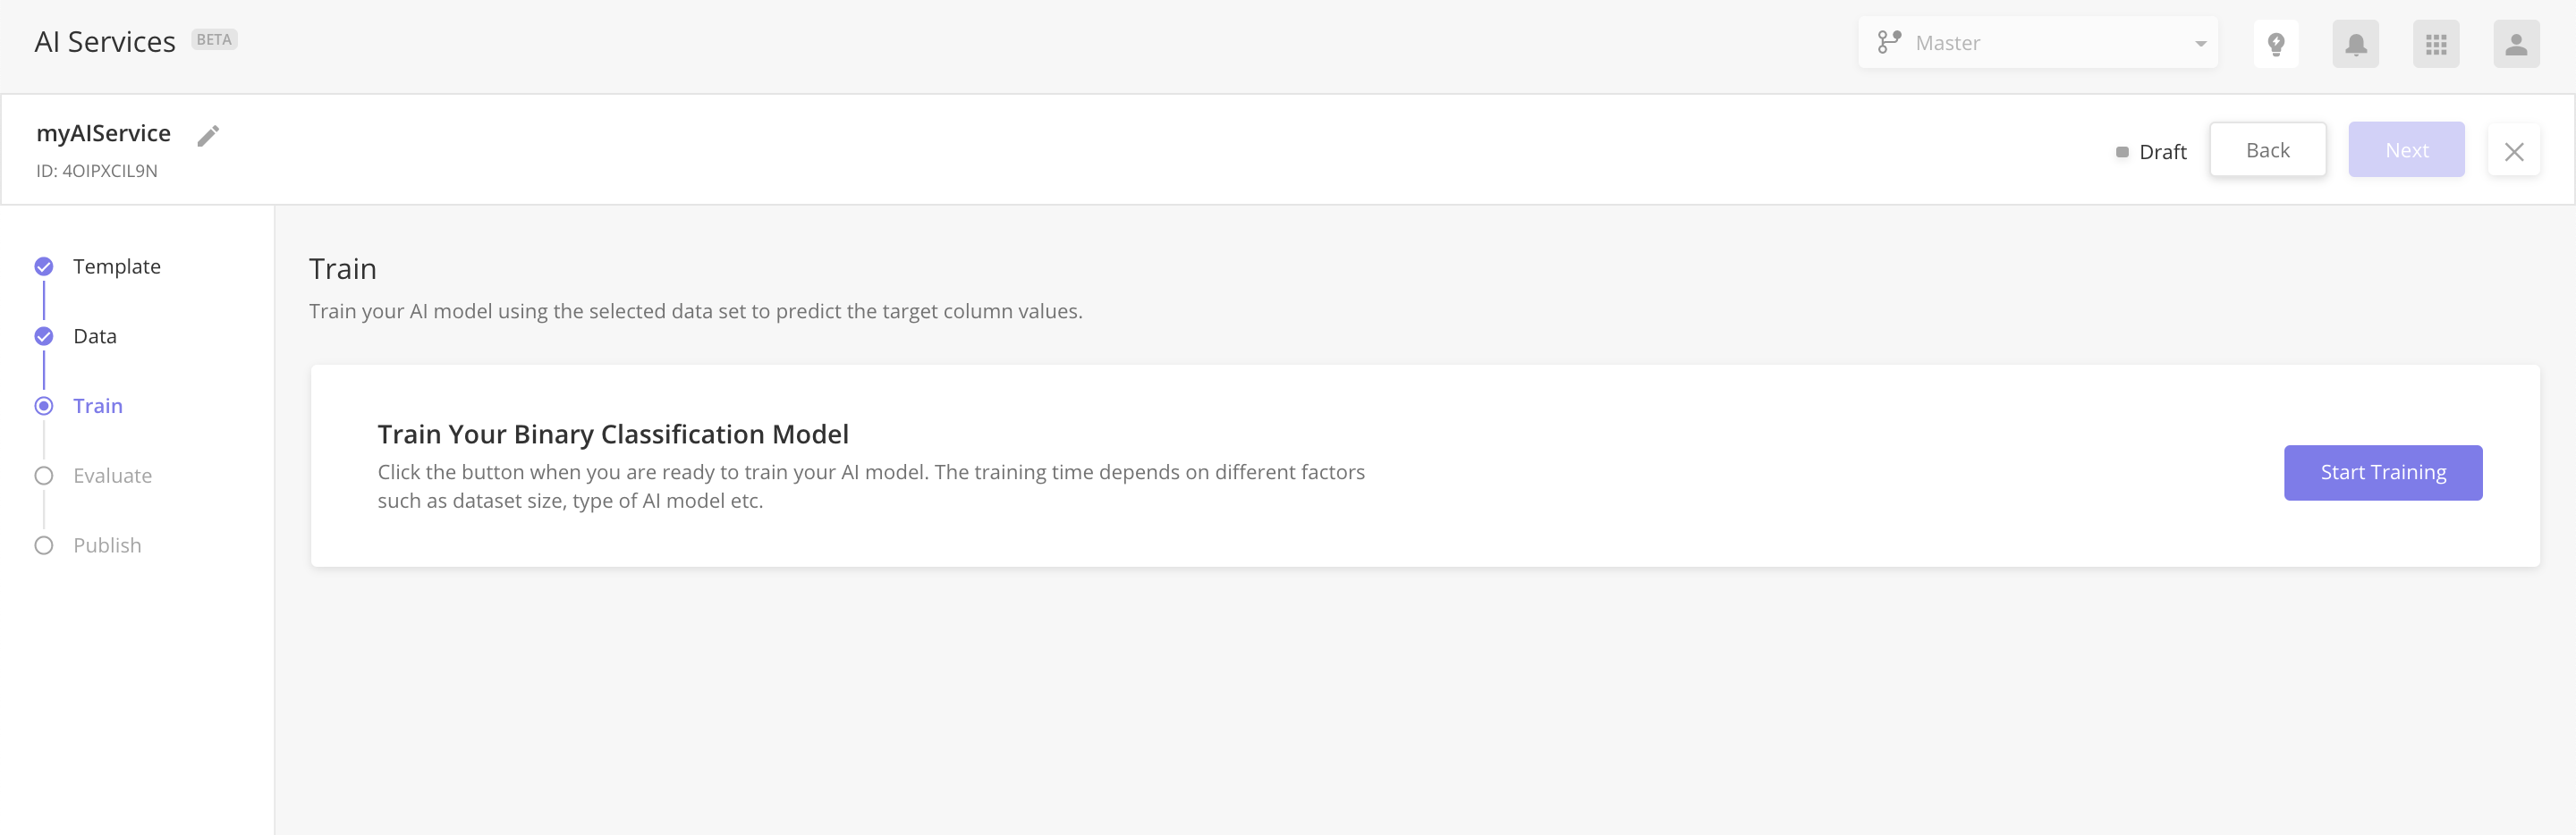This screenshot has width=2576, height=835.
Task: Click the pencil icon to rename myAIService
Action: 208,135
